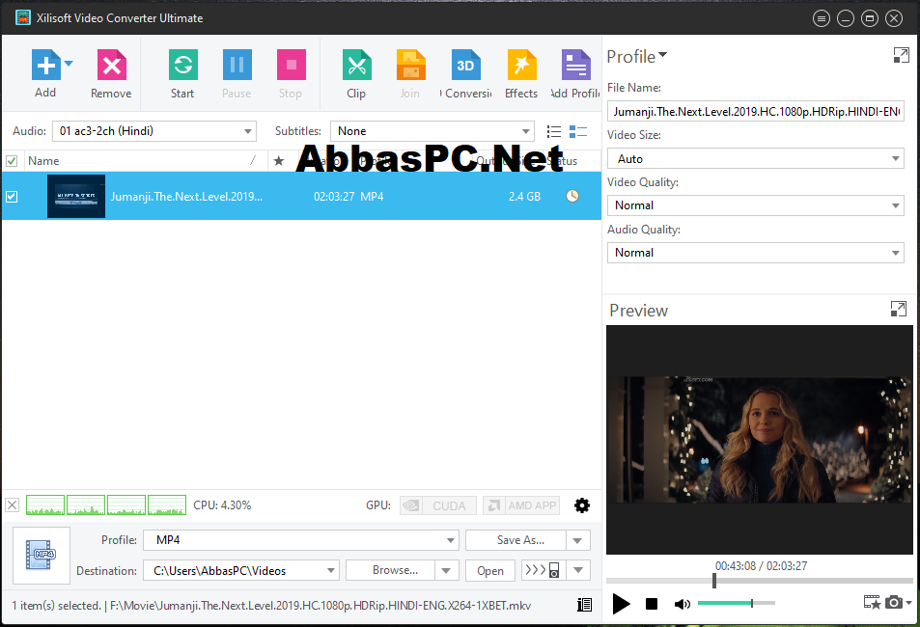Open the Profile panel menu

637,57
